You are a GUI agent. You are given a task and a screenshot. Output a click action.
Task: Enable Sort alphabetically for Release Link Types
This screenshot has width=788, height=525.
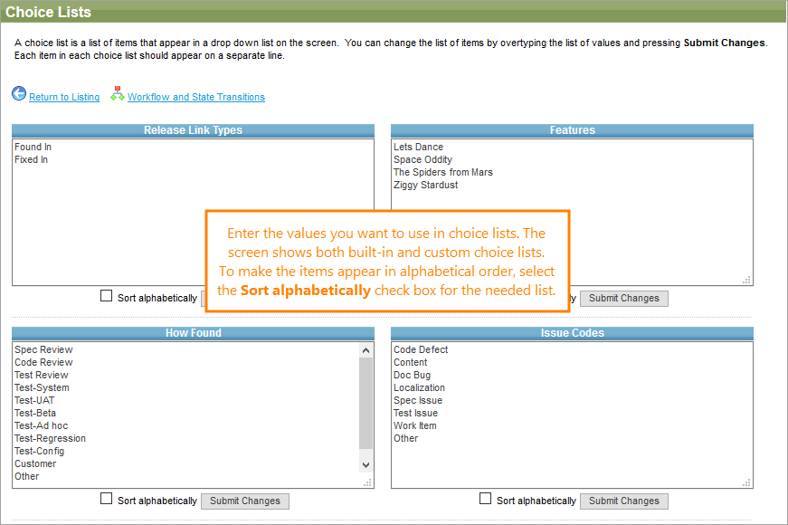tap(106, 296)
